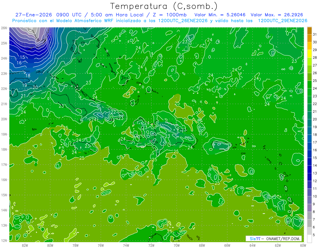Click the "12N" latitude axis label
The width and height of the screenshot is (322, 249).
(x=4, y=240)
